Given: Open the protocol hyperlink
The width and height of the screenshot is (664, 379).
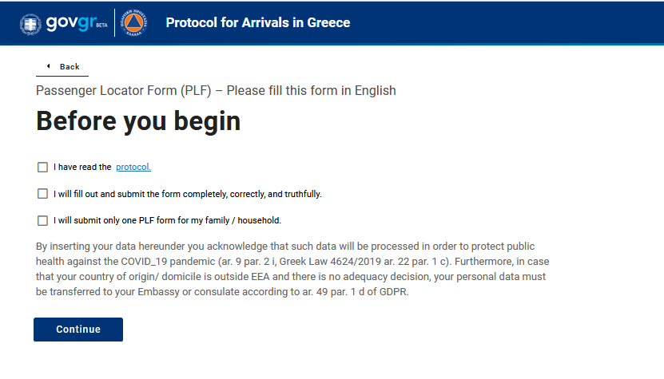Looking at the screenshot, I should [133, 168].
